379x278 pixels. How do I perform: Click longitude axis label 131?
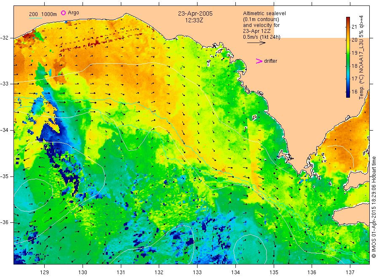coord(121,273)
